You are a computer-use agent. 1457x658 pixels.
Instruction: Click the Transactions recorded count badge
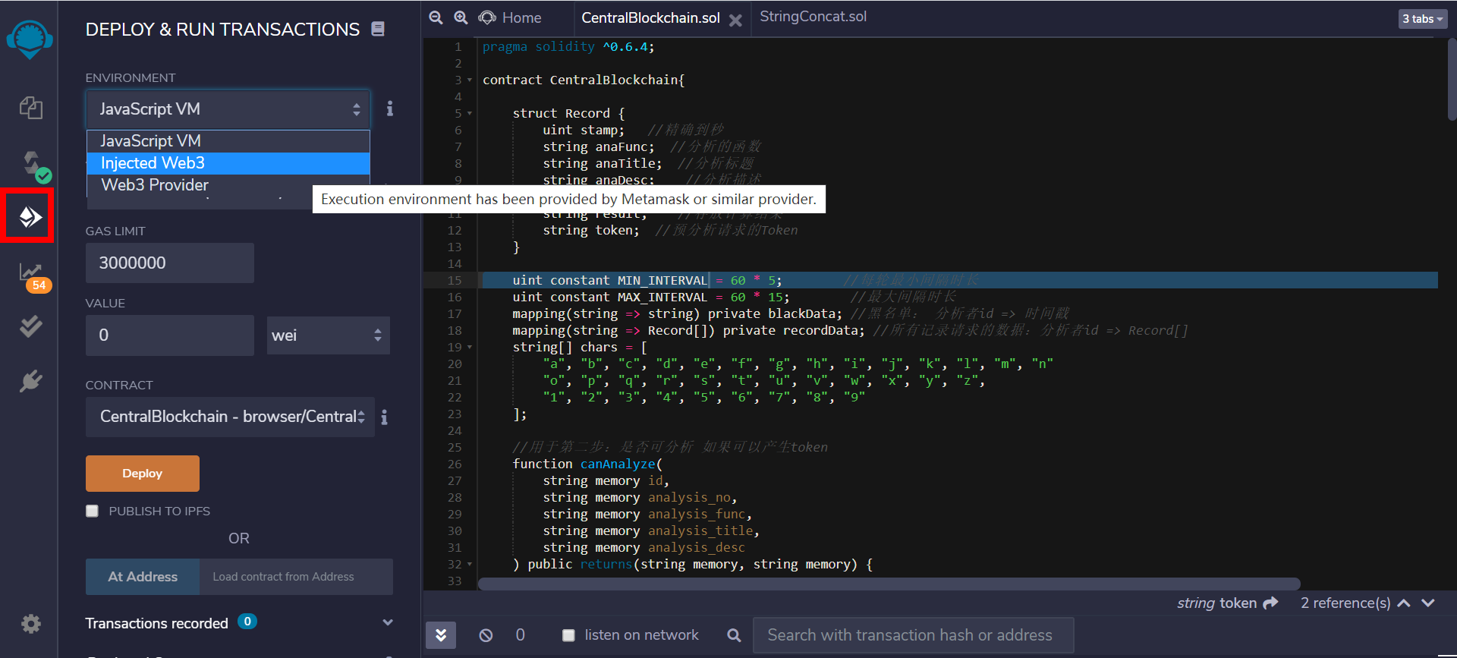[x=247, y=622]
